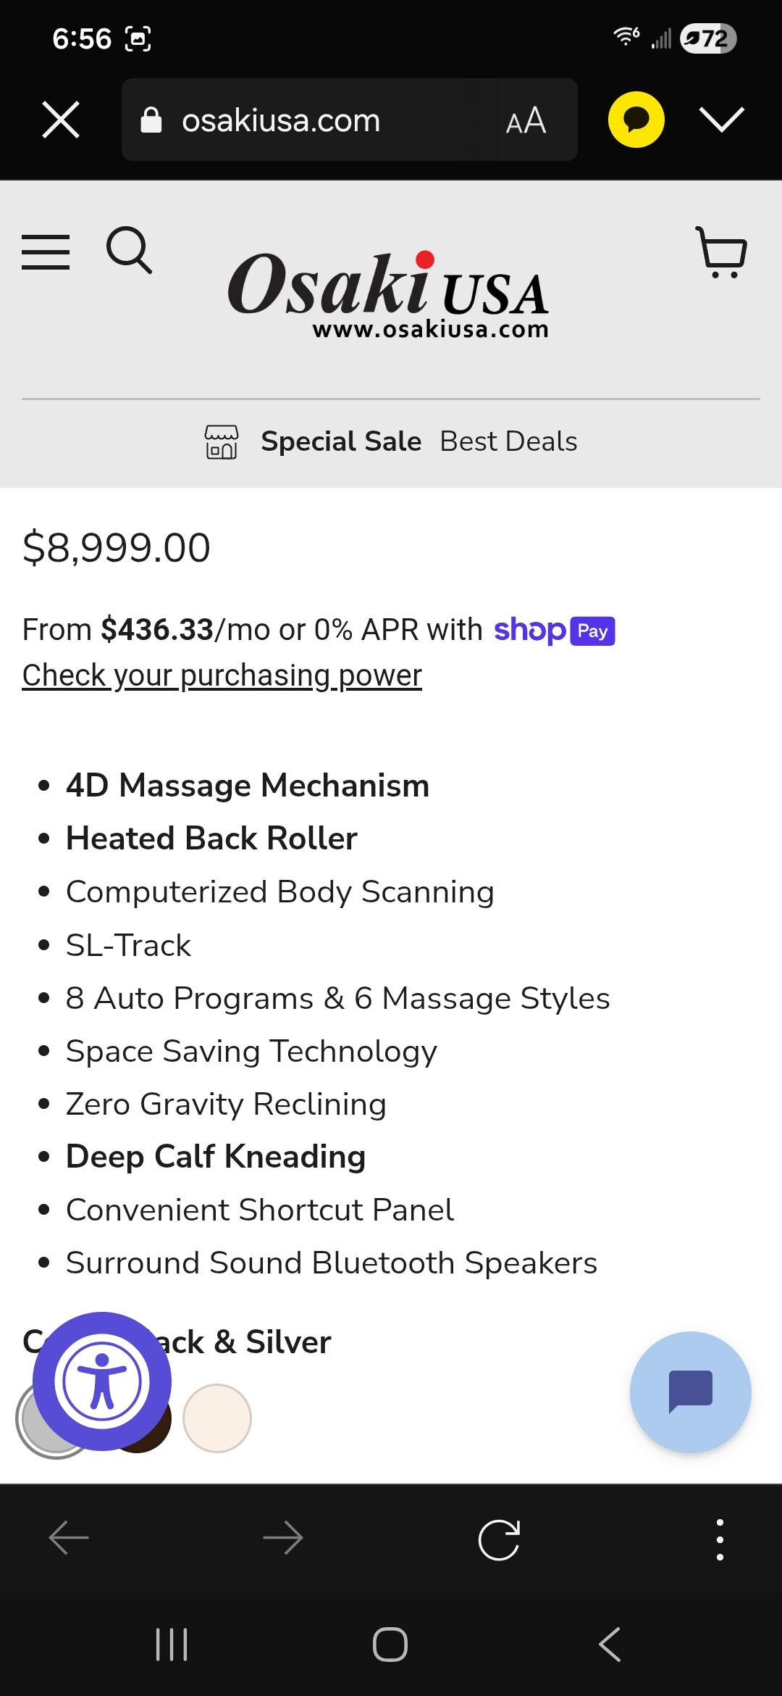Open the shopping cart
The image size is (782, 1696).
721,252
